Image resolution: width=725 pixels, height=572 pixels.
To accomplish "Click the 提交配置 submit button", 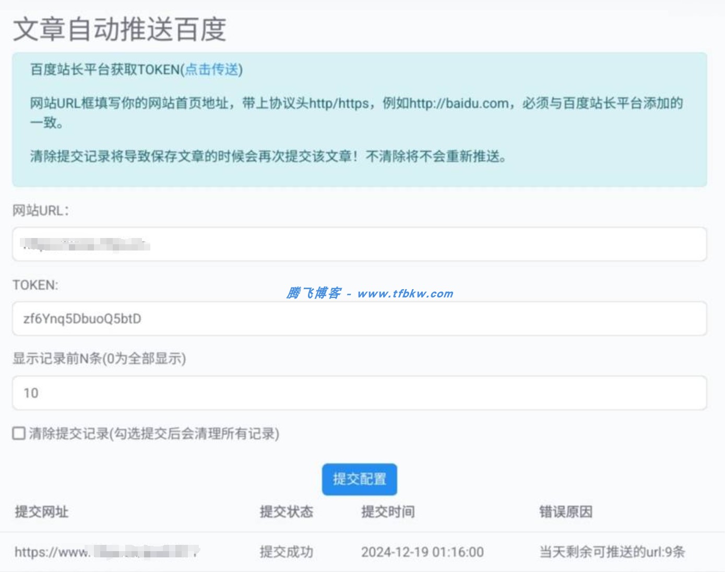I will (360, 478).
